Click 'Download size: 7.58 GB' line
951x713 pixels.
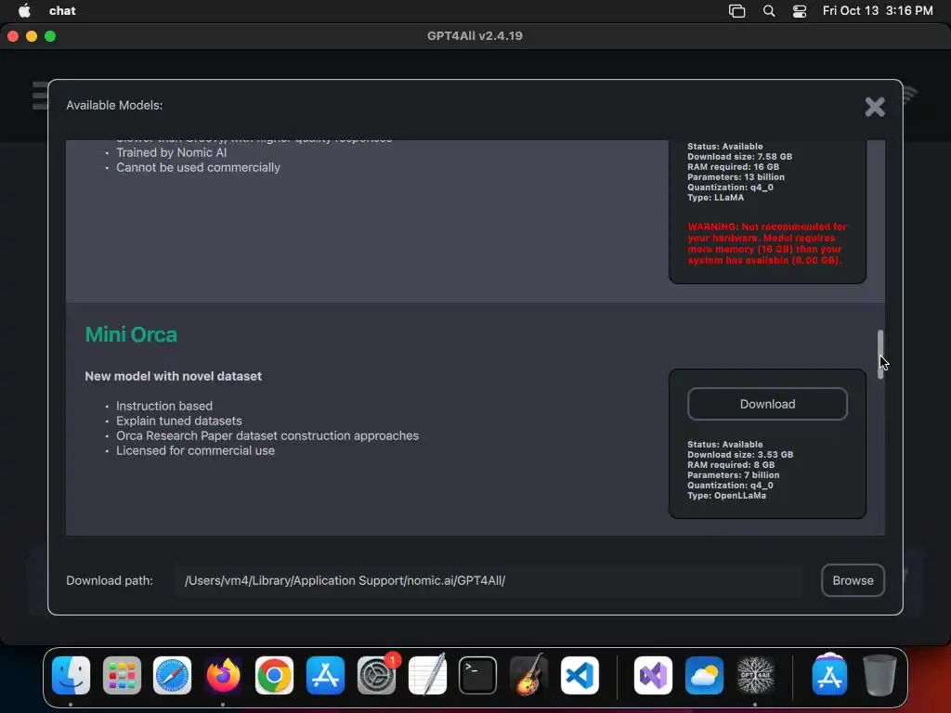click(x=740, y=156)
